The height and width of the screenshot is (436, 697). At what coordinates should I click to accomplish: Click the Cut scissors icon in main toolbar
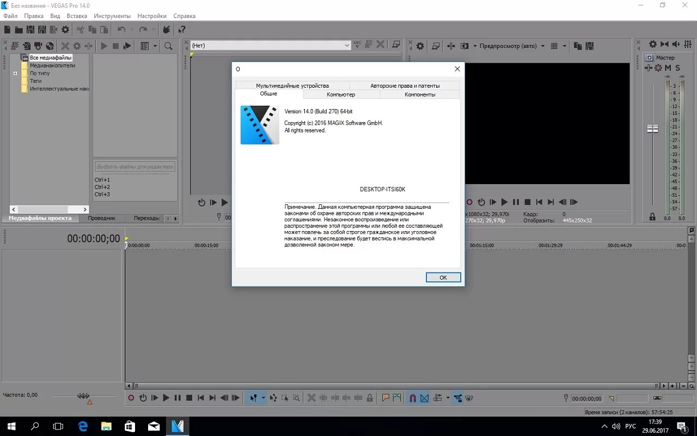tap(81, 30)
